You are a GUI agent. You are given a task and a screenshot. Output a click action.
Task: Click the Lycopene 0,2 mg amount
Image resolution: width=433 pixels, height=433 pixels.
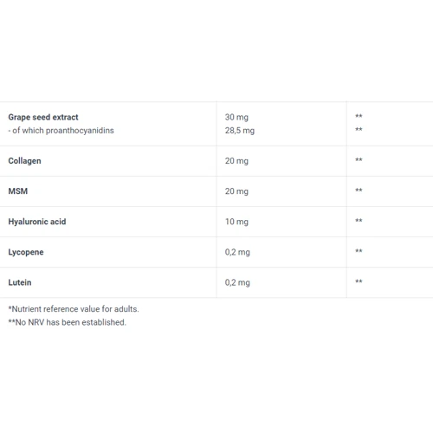coord(237,252)
